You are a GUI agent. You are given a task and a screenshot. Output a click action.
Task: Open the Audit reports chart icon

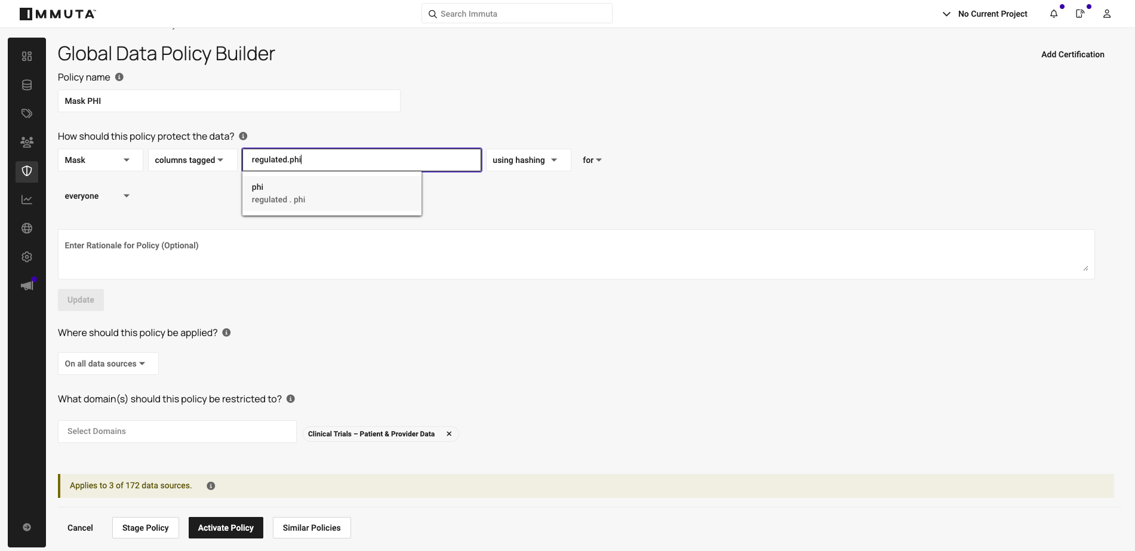coord(27,199)
